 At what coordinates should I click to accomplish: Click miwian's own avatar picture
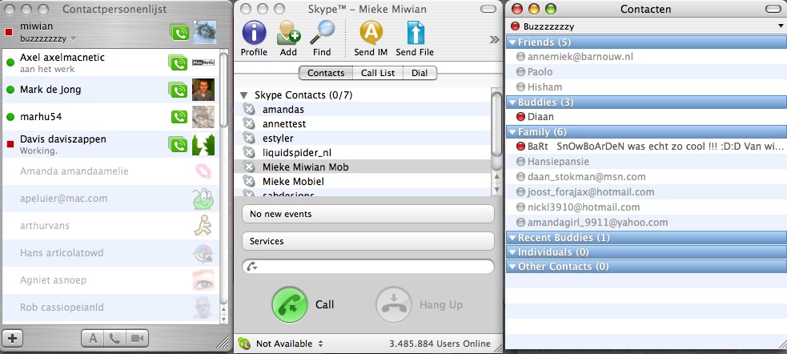pos(205,32)
